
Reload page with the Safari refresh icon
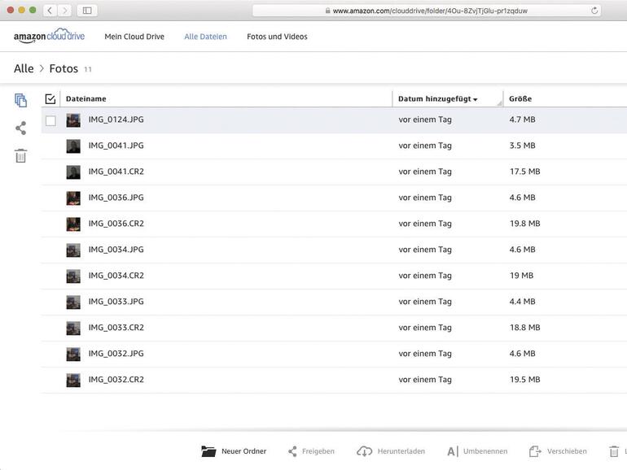[594, 11]
